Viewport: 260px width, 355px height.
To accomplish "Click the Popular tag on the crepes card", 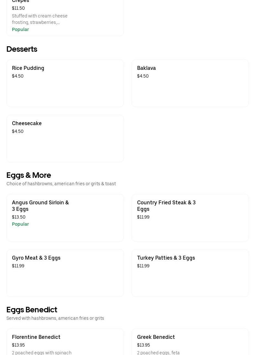I will pos(20,29).
